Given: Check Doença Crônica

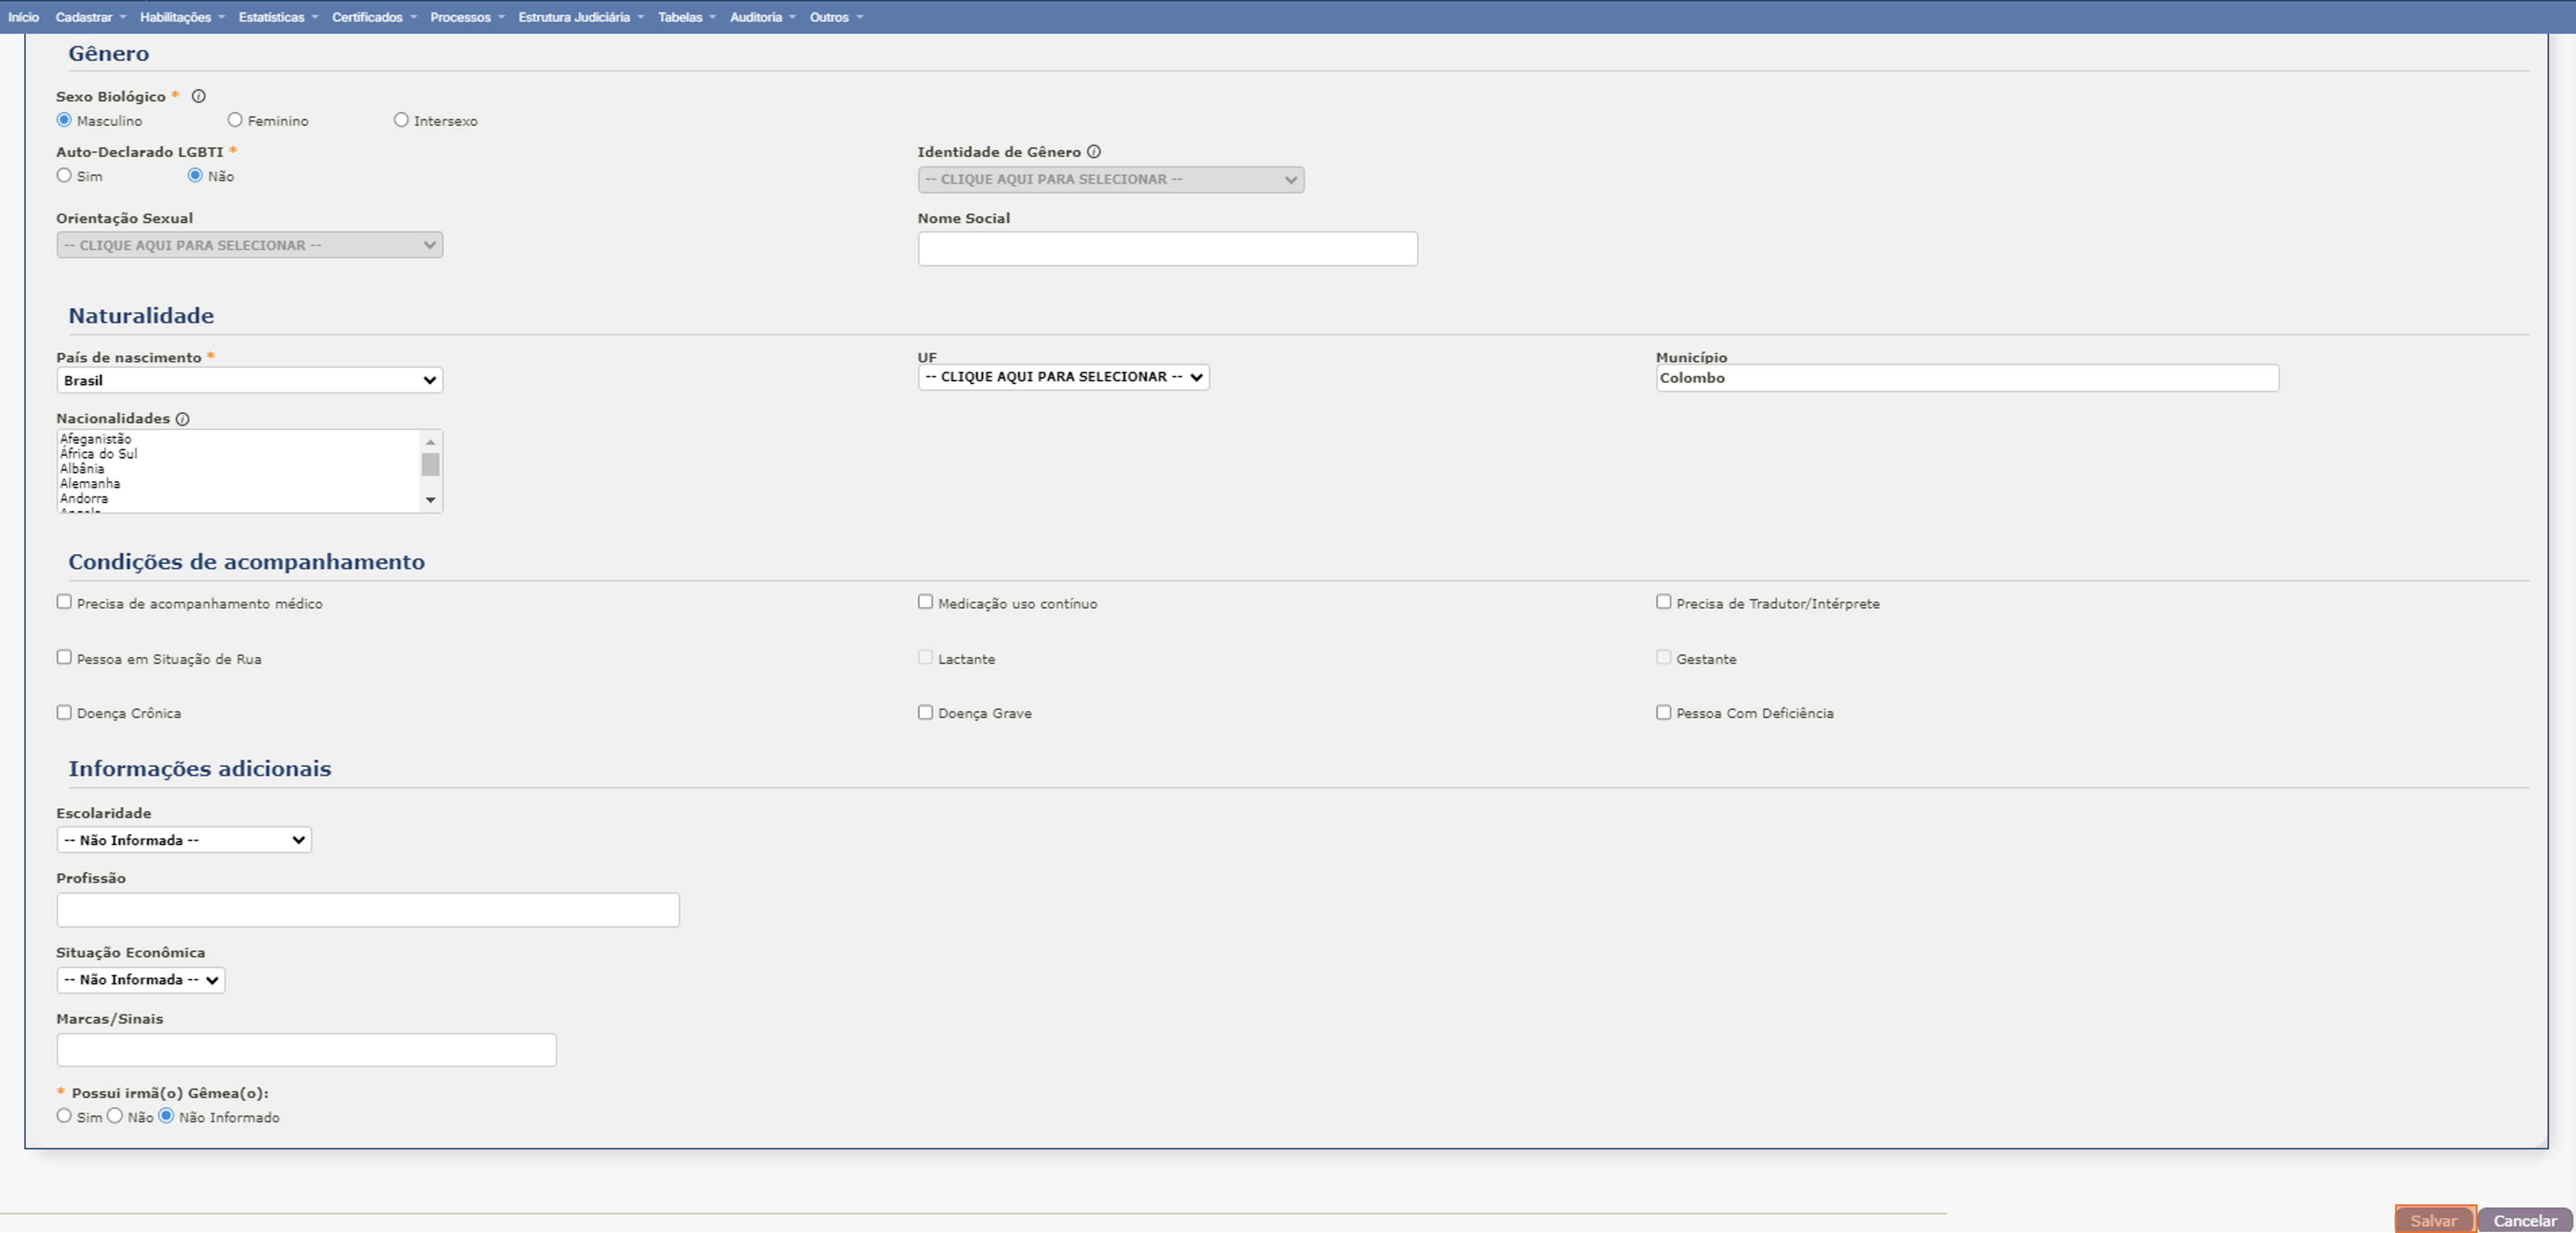Looking at the screenshot, I should [x=64, y=712].
